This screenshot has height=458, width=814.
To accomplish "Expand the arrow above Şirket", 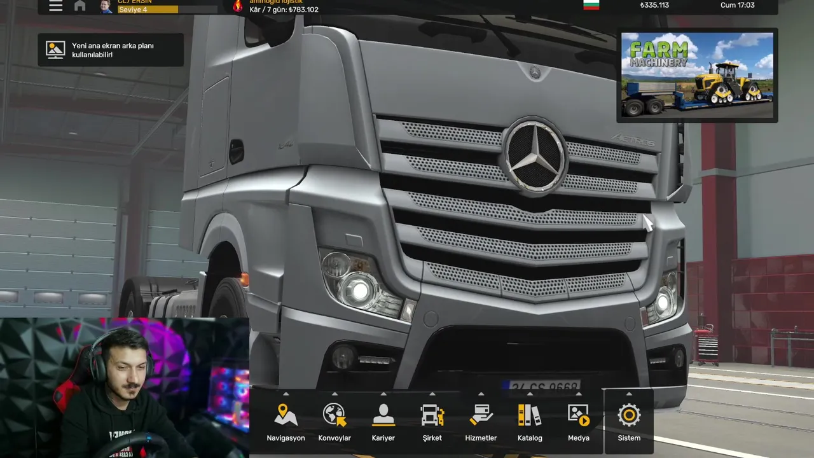I will coord(432,394).
